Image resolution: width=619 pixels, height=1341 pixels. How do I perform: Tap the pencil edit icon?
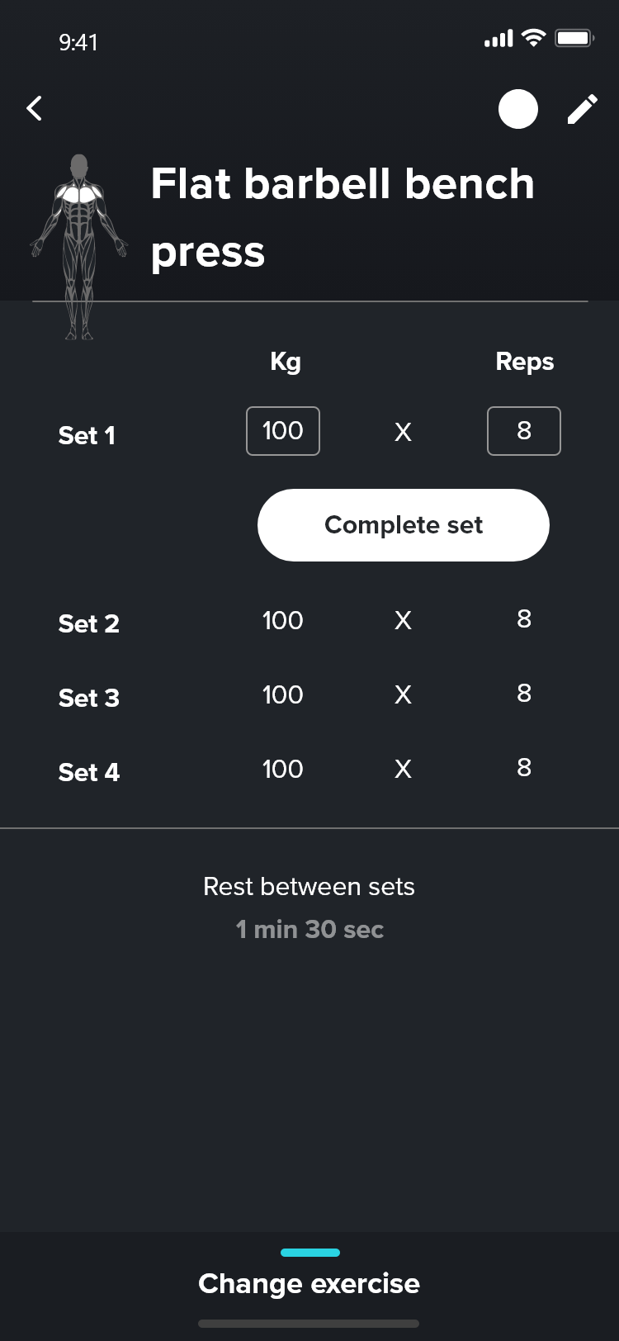coord(582,109)
